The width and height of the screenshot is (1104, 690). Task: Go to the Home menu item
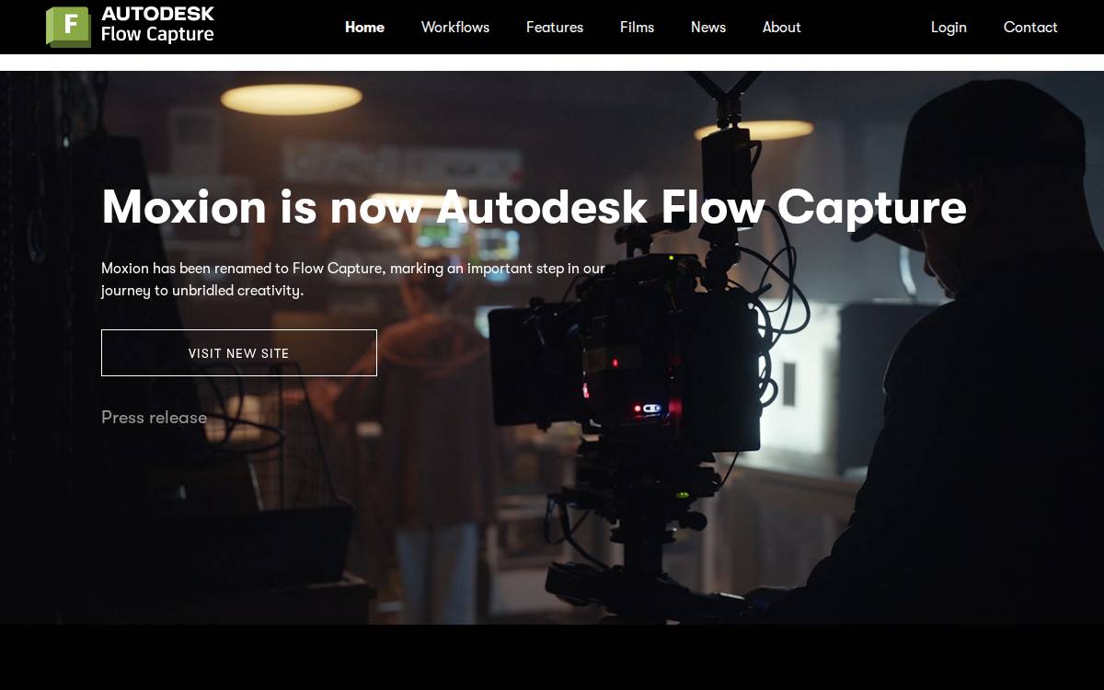point(364,28)
